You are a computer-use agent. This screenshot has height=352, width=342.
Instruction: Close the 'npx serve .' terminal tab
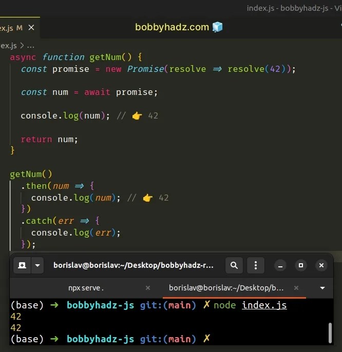147,288
